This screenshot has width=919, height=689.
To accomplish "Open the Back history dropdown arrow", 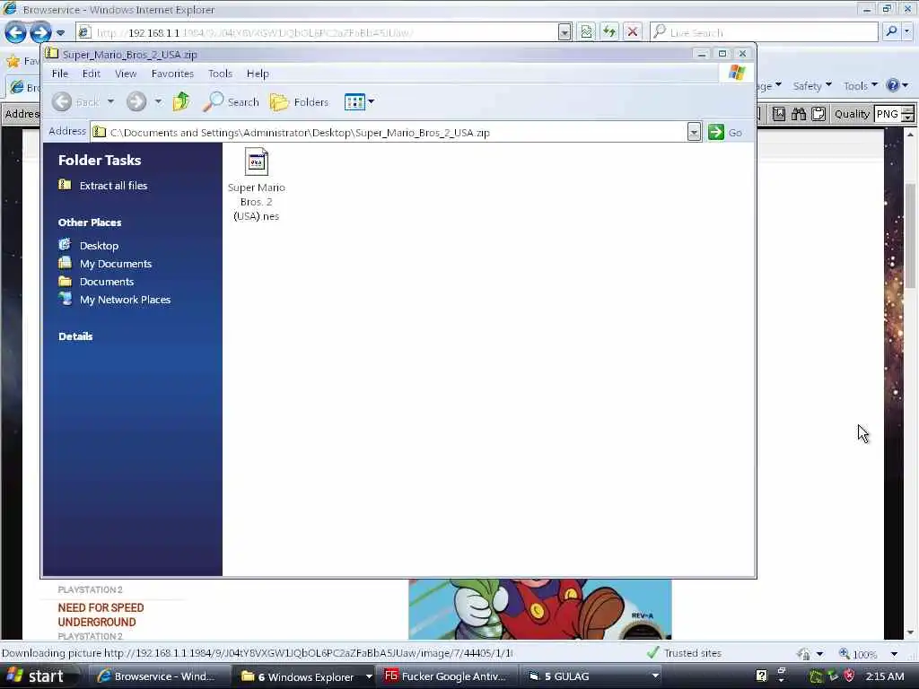I will pos(110,102).
